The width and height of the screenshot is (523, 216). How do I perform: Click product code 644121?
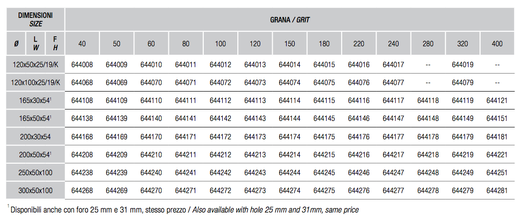pyautogui.click(x=497, y=101)
